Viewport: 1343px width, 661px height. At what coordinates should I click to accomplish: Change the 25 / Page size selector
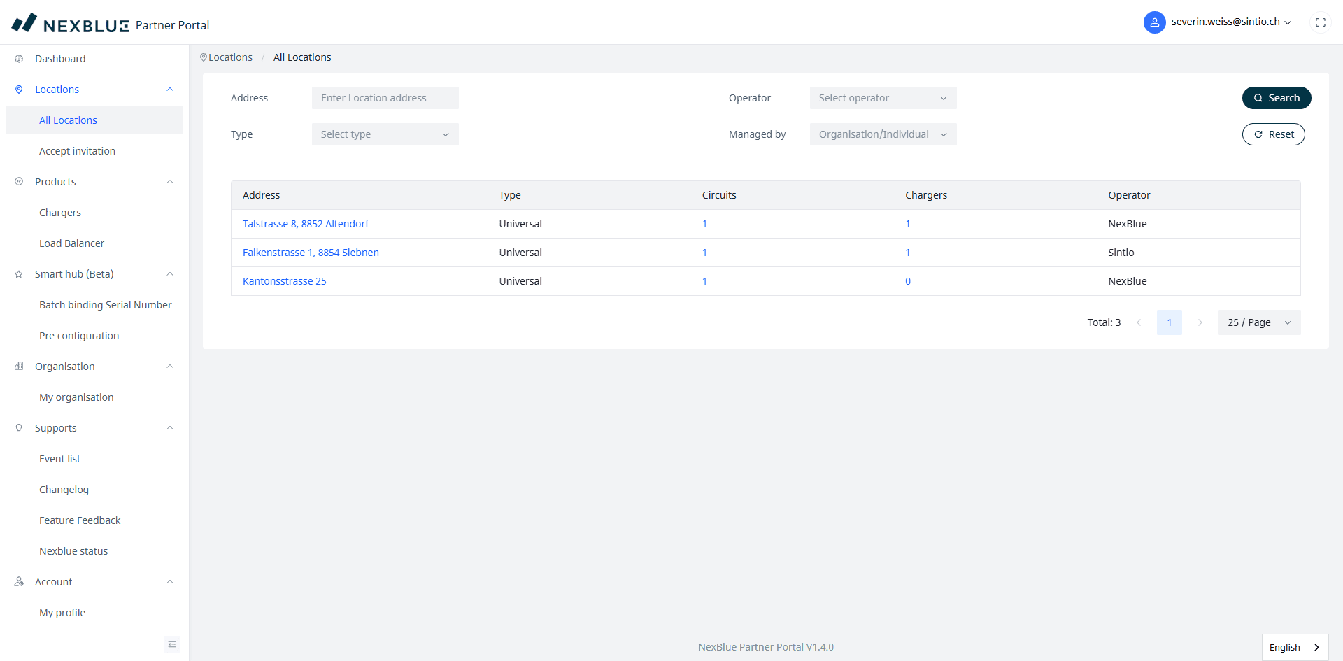(1258, 322)
